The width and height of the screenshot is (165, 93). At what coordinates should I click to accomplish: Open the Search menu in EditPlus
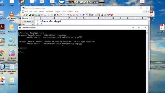42,12
